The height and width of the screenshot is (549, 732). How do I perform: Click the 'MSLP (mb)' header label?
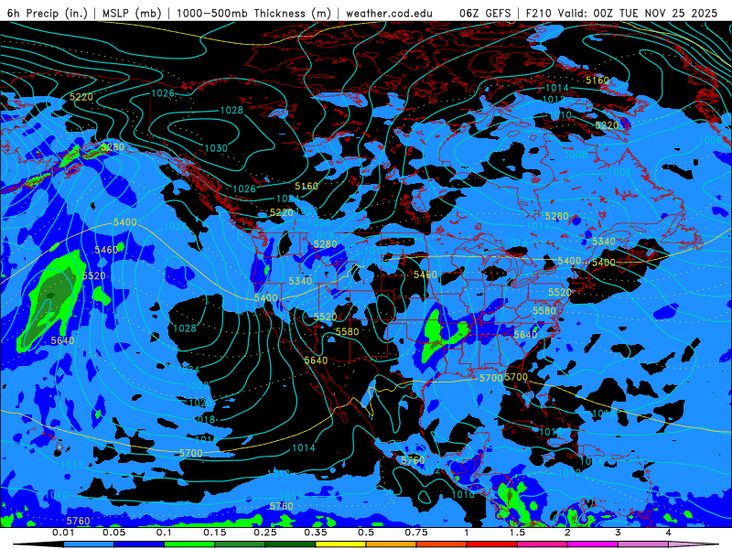pyautogui.click(x=132, y=13)
